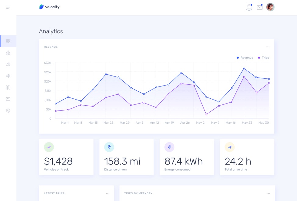
Task: Expand the Trips by Weekday options menu
Action: coord(268,193)
